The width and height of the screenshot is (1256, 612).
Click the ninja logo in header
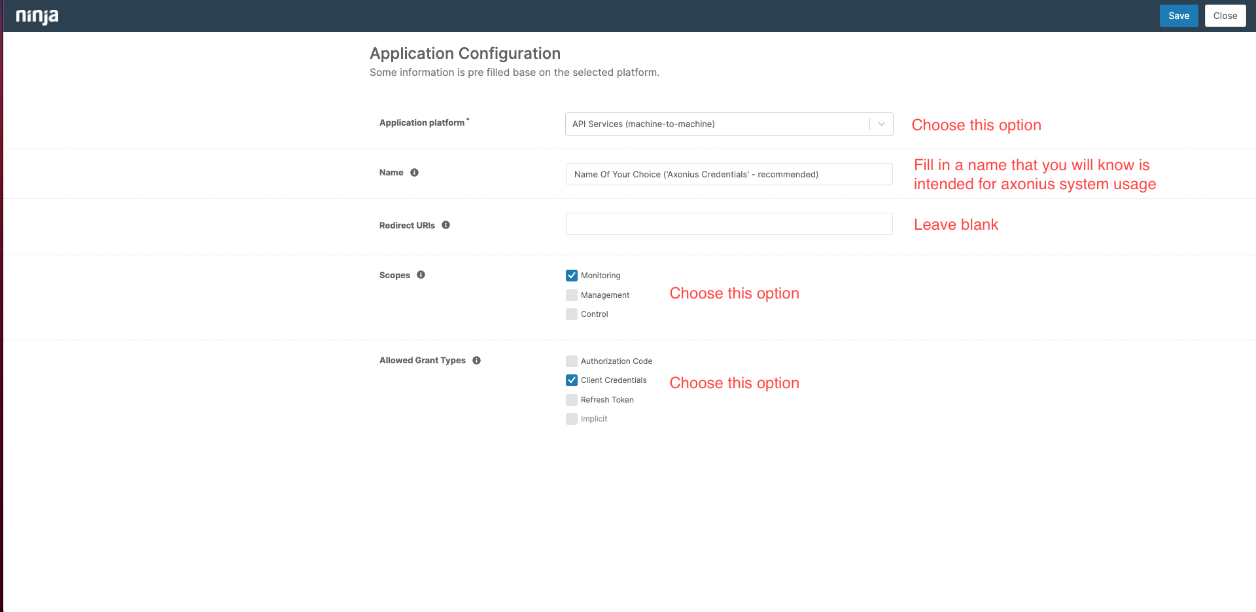[37, 16]
